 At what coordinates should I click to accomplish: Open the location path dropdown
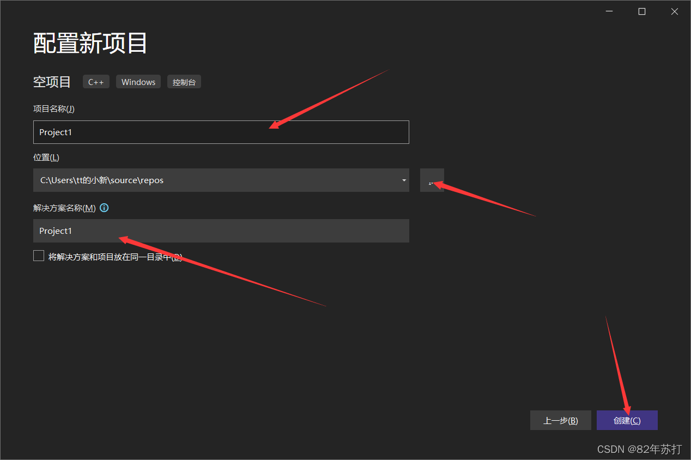pos(404,180)
